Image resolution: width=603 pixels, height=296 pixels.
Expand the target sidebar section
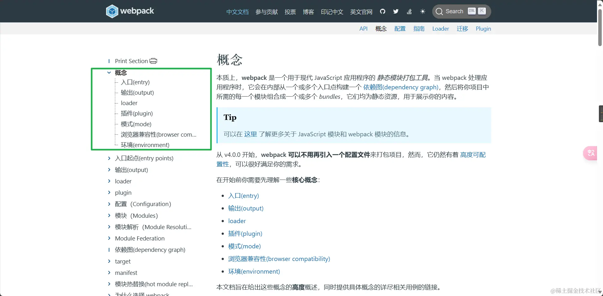pos(109,261)
